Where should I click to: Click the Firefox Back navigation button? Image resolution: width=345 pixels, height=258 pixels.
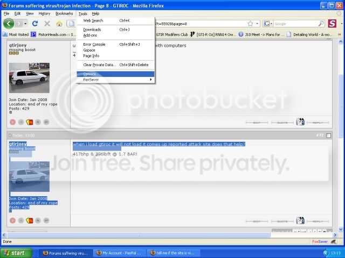[x=9, y=24]
